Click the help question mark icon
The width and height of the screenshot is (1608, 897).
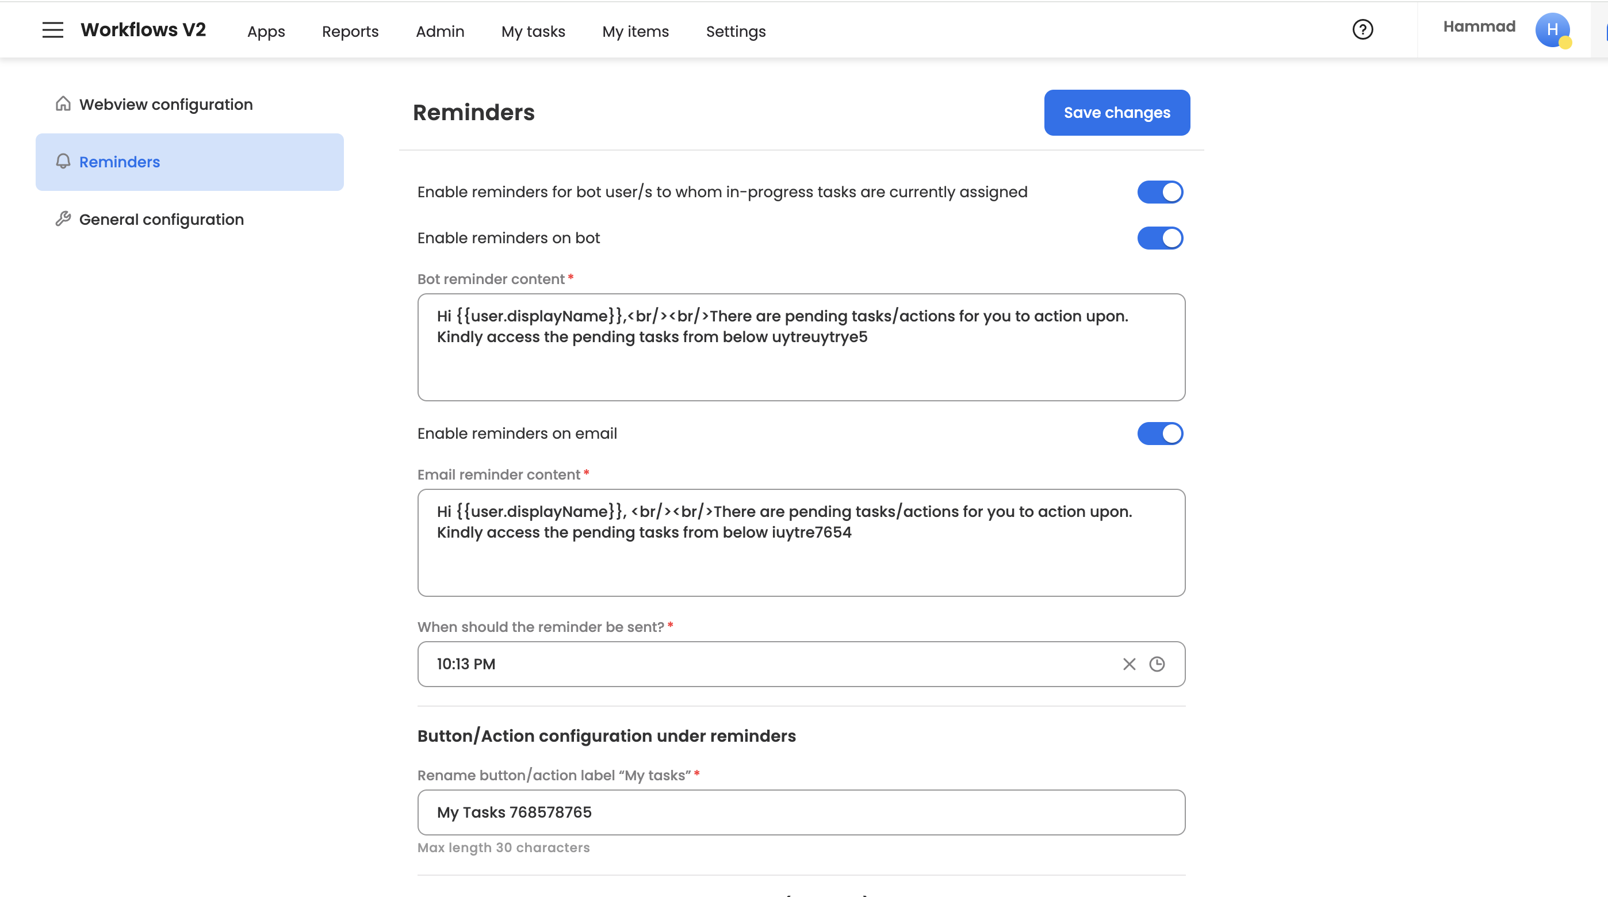pos(1362,29)
